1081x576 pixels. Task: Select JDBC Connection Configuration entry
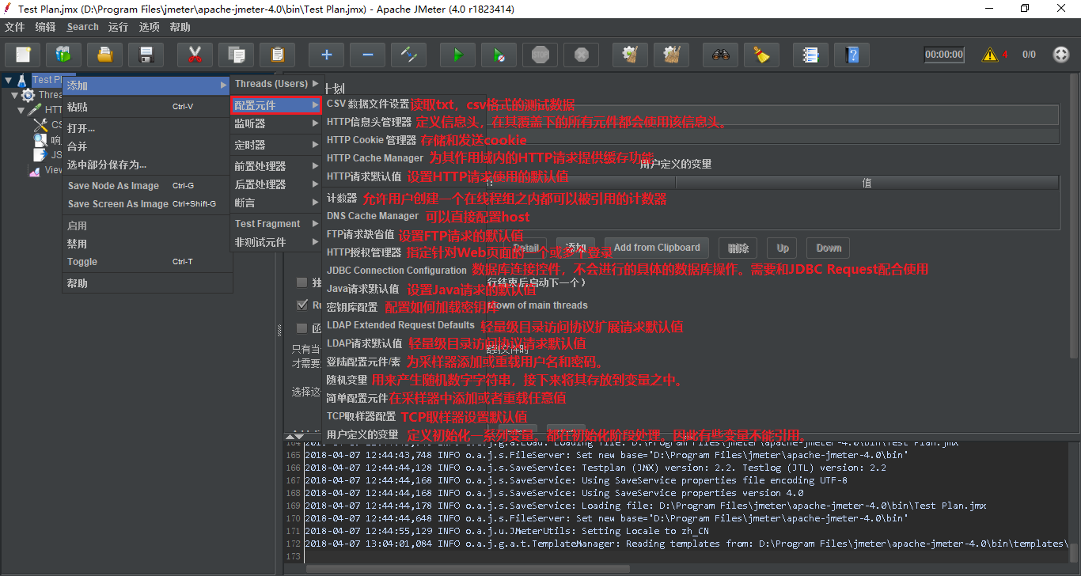click(x=397, y=271)
